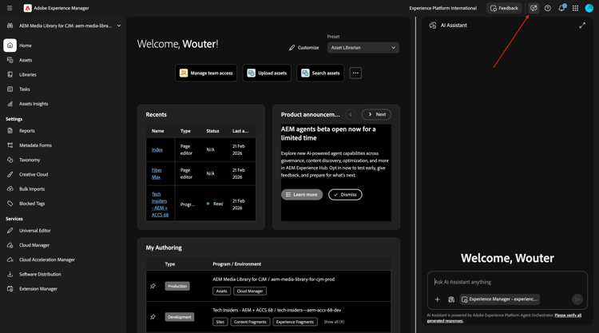Viewport: 599px width, 333px height.
Task: Click Show all (9) for Tech Insiders
Action: [x=334, y=322]
